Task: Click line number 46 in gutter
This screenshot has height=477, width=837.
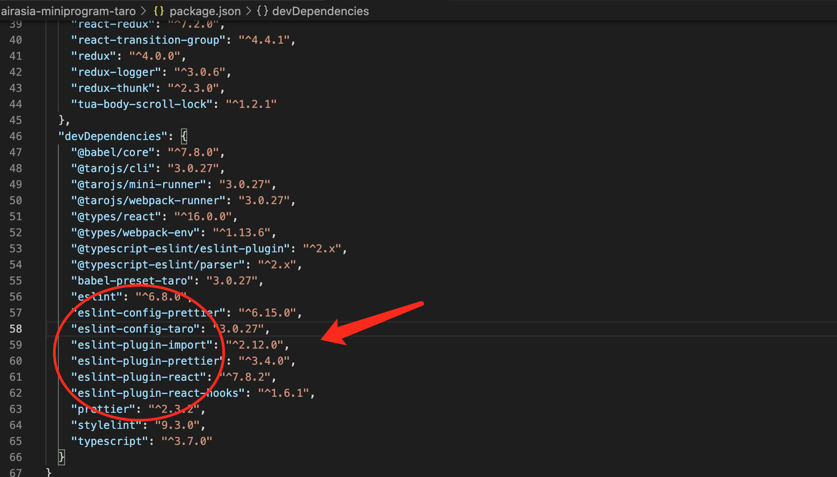Action: pos(16,136)
